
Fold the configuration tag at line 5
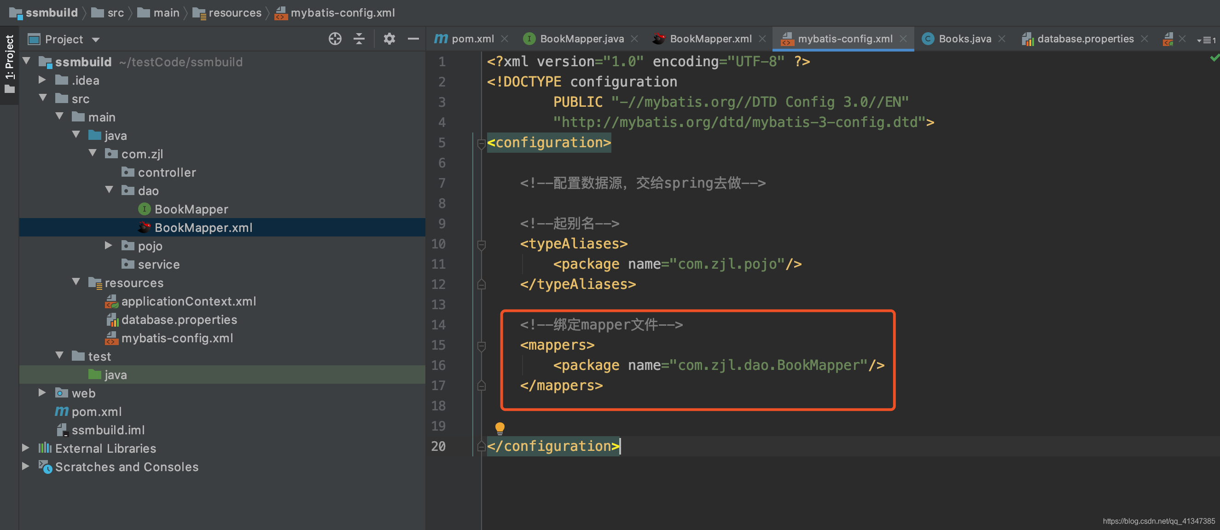[x=481, y=144]
